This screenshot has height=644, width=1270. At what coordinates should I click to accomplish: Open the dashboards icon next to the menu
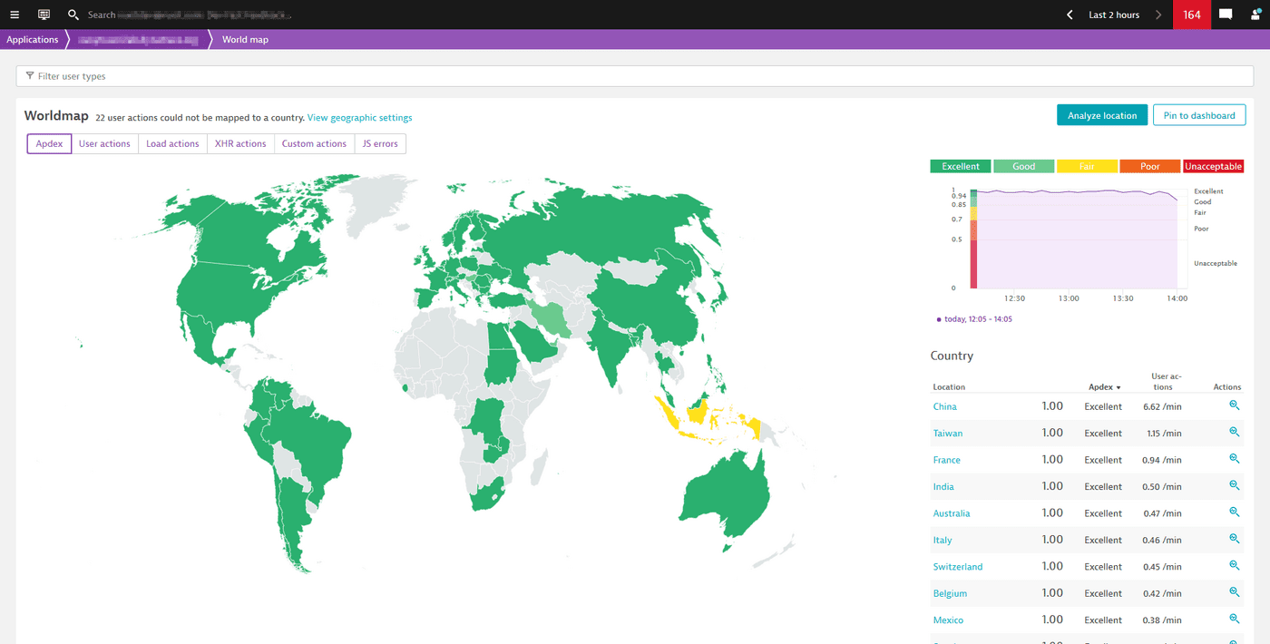pos(44,15)
